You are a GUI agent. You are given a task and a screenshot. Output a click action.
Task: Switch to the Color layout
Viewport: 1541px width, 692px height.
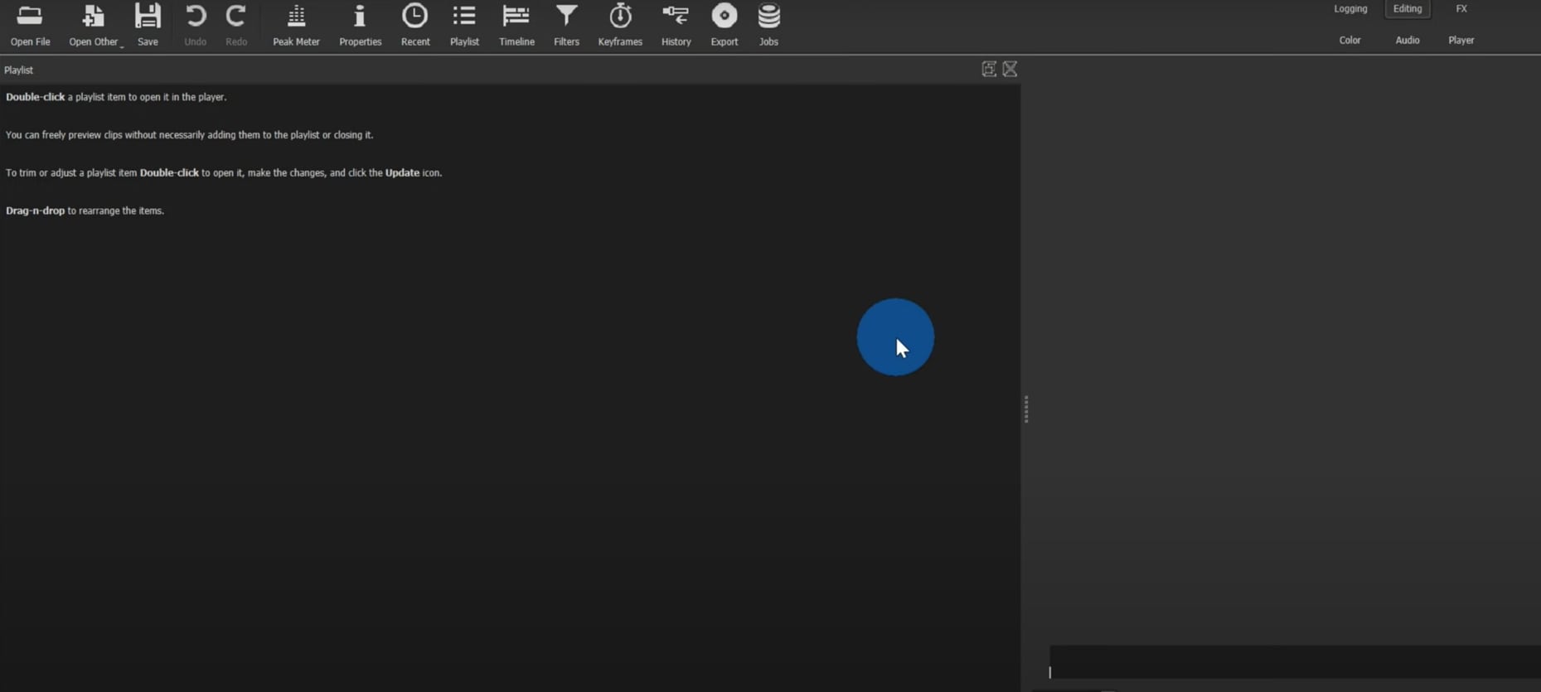[1350, 40]
